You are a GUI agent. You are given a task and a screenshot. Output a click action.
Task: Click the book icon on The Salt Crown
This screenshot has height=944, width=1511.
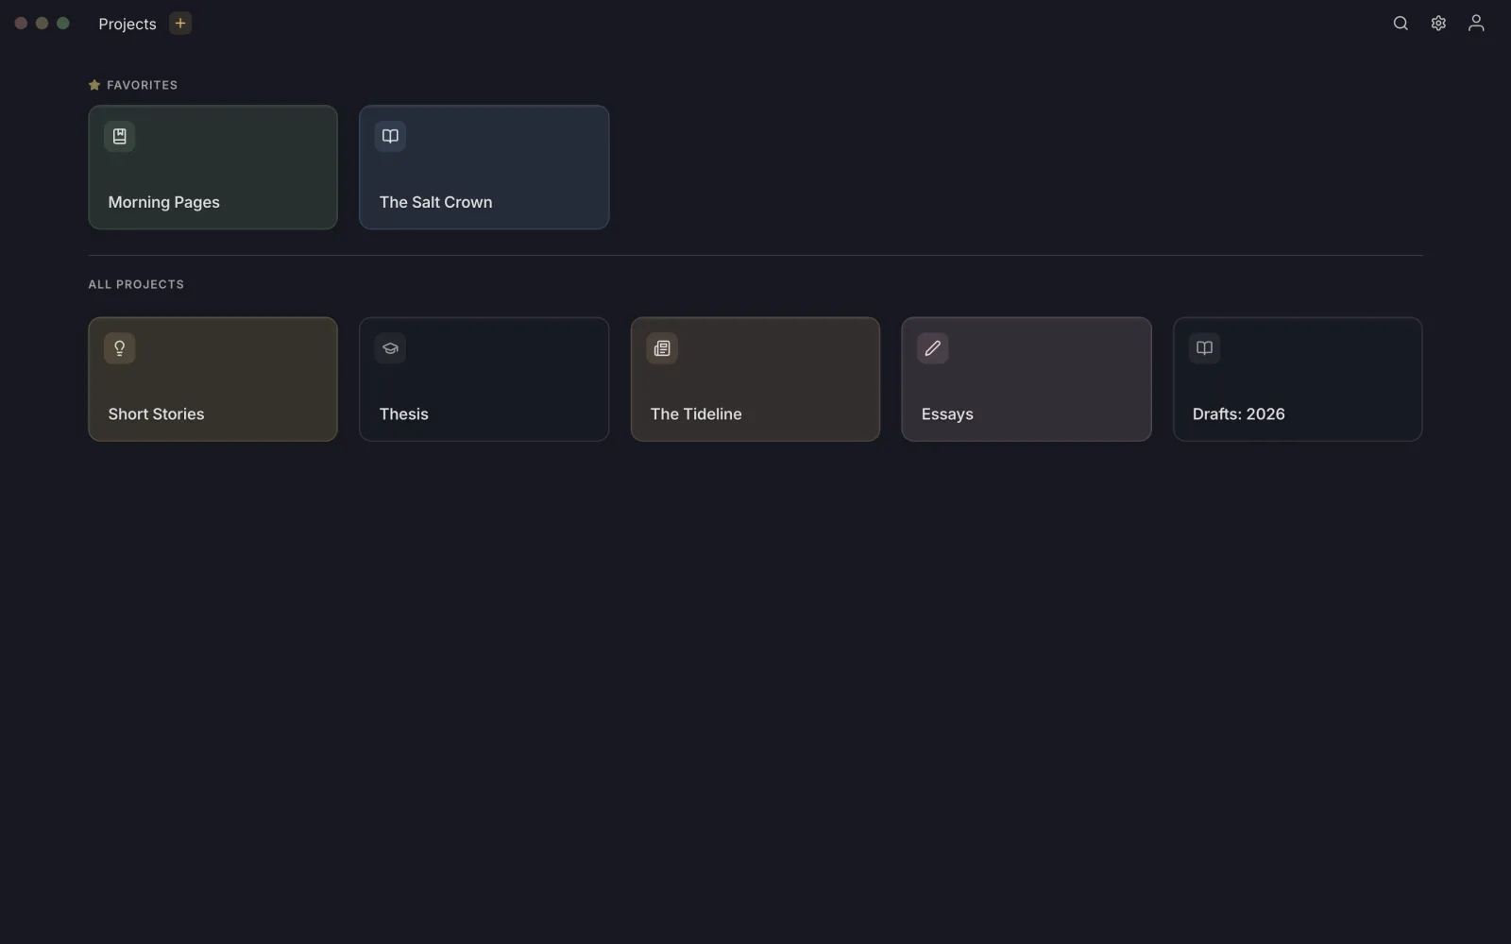pyautogui.click(x=390, y=136)
